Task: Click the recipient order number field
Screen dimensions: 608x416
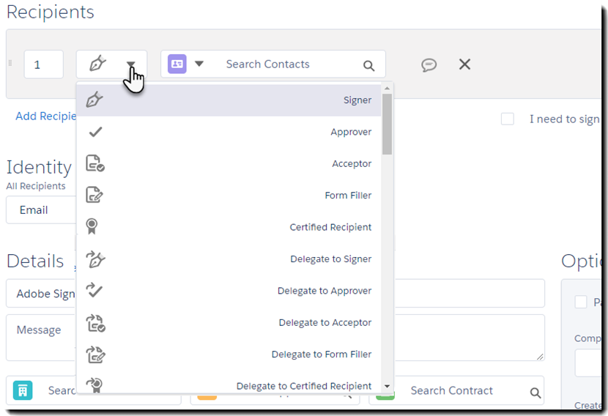Action: (43, 64)
